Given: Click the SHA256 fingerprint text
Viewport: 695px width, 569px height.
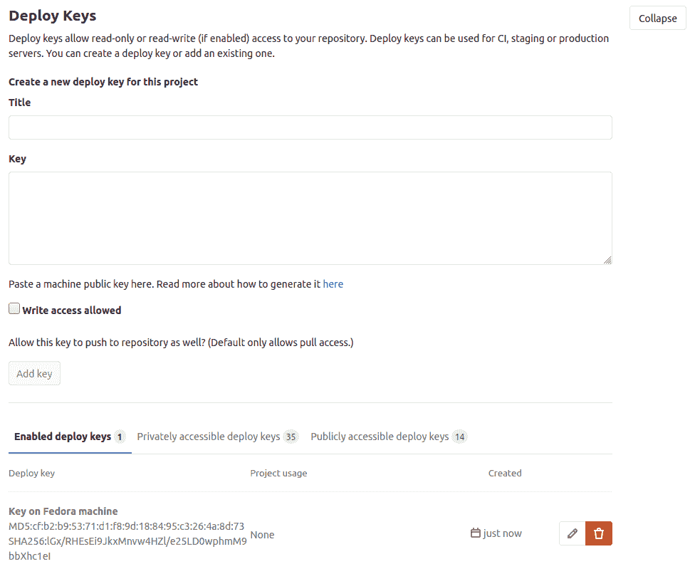Looking at the screenshot, I should 127,541.
